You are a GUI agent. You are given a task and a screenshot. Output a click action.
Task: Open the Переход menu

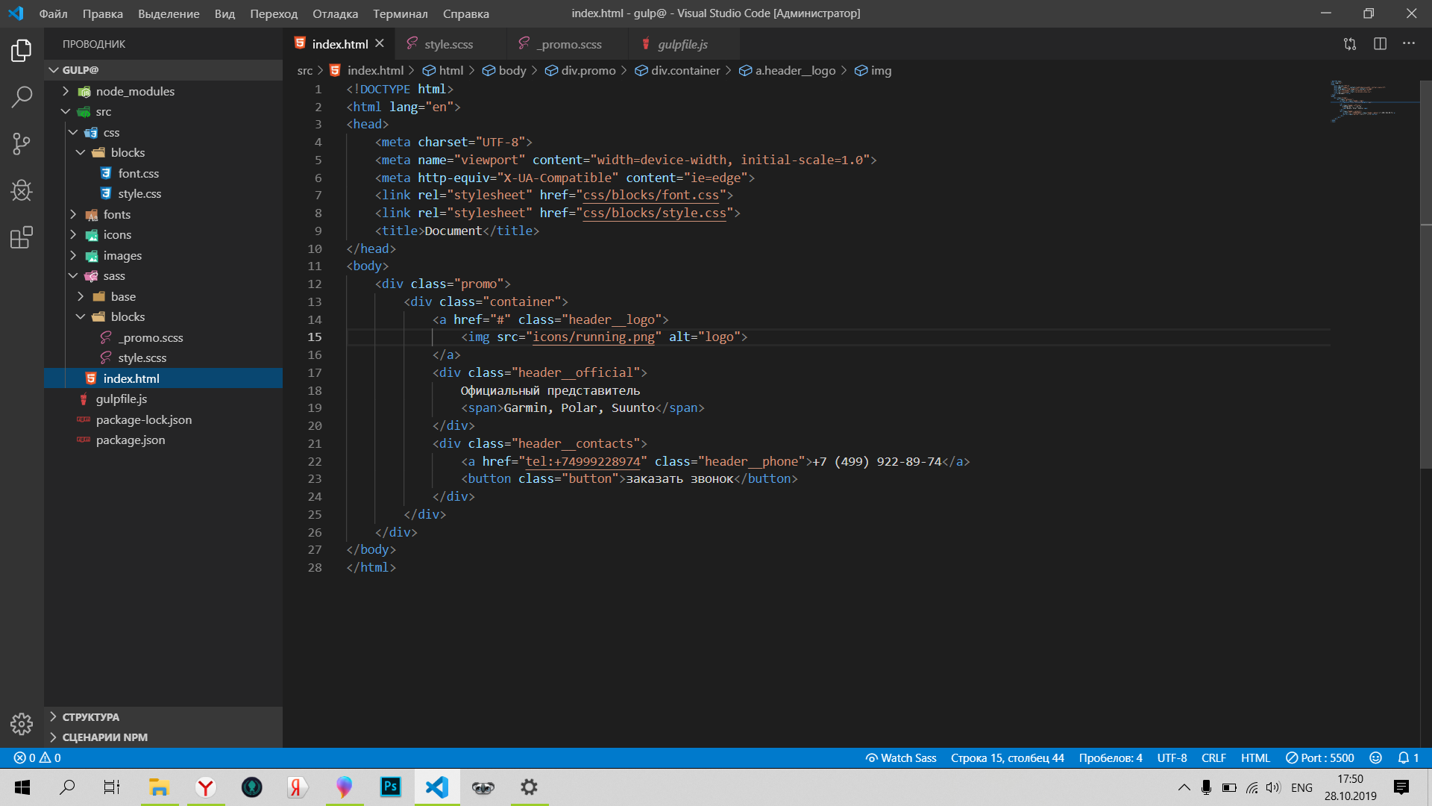coord(274,13)
